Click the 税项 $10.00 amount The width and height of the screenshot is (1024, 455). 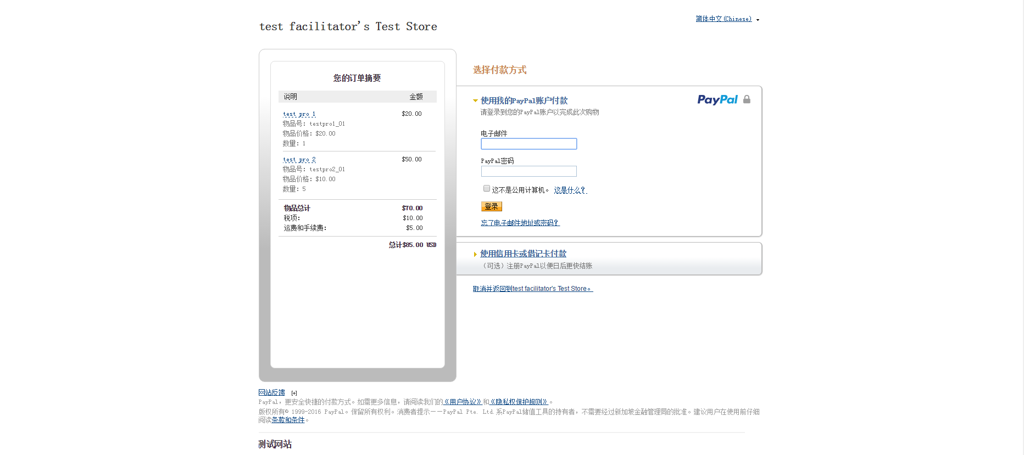[x=413, y=218]
